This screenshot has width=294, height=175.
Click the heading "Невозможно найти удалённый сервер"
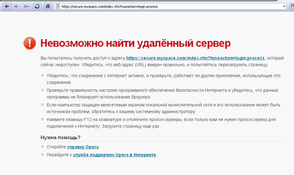pyautogui.click(x=135, y=43)
